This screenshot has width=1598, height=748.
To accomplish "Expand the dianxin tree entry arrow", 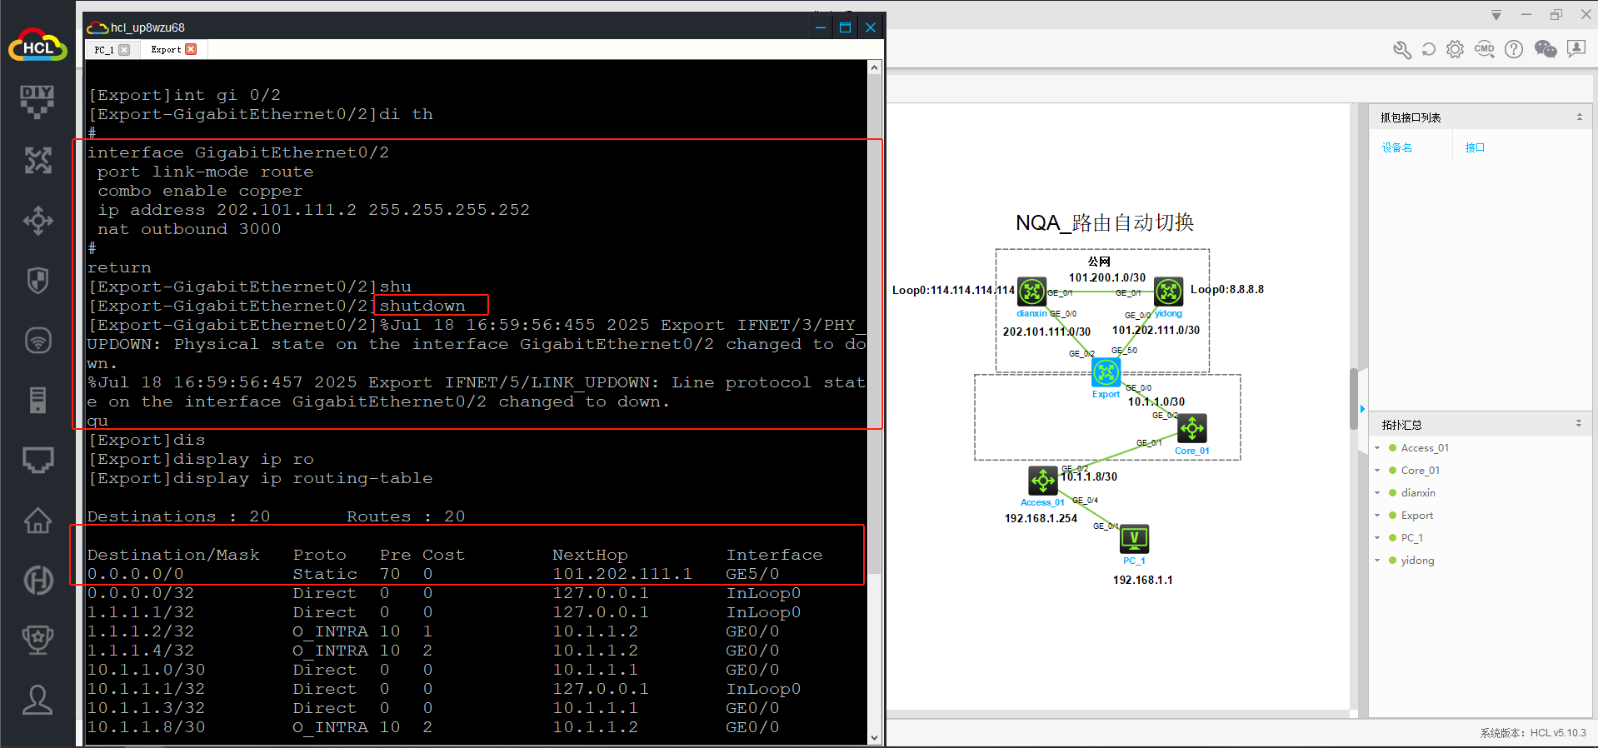I will pyautogui.click(x=1377, y=493).
